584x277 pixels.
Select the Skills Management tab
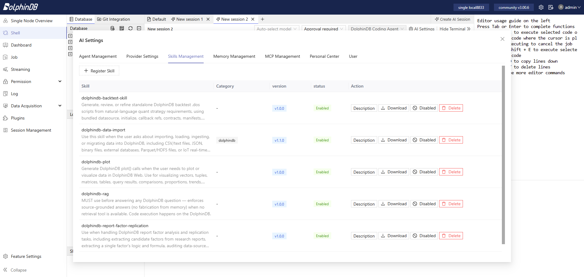(186, 56)
